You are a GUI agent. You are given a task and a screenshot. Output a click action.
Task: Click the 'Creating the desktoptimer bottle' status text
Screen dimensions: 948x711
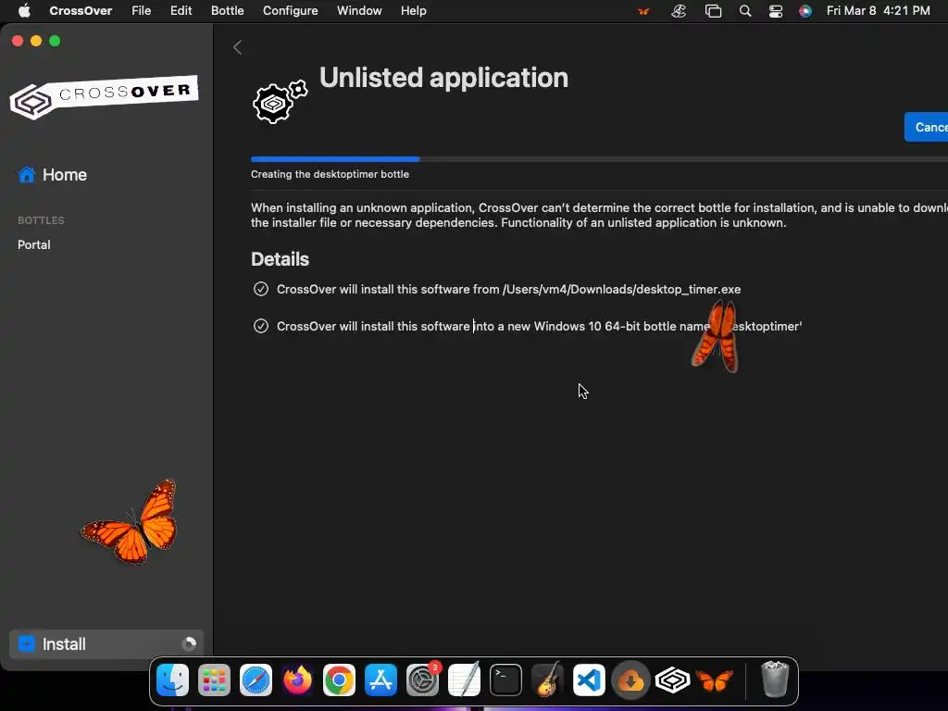pos(331,174)
